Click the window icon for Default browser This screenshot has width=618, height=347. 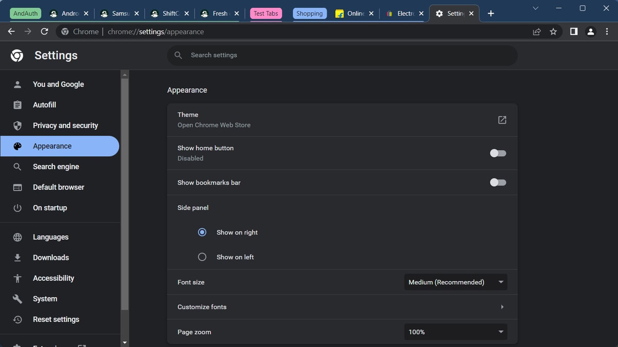click(18, 187)
